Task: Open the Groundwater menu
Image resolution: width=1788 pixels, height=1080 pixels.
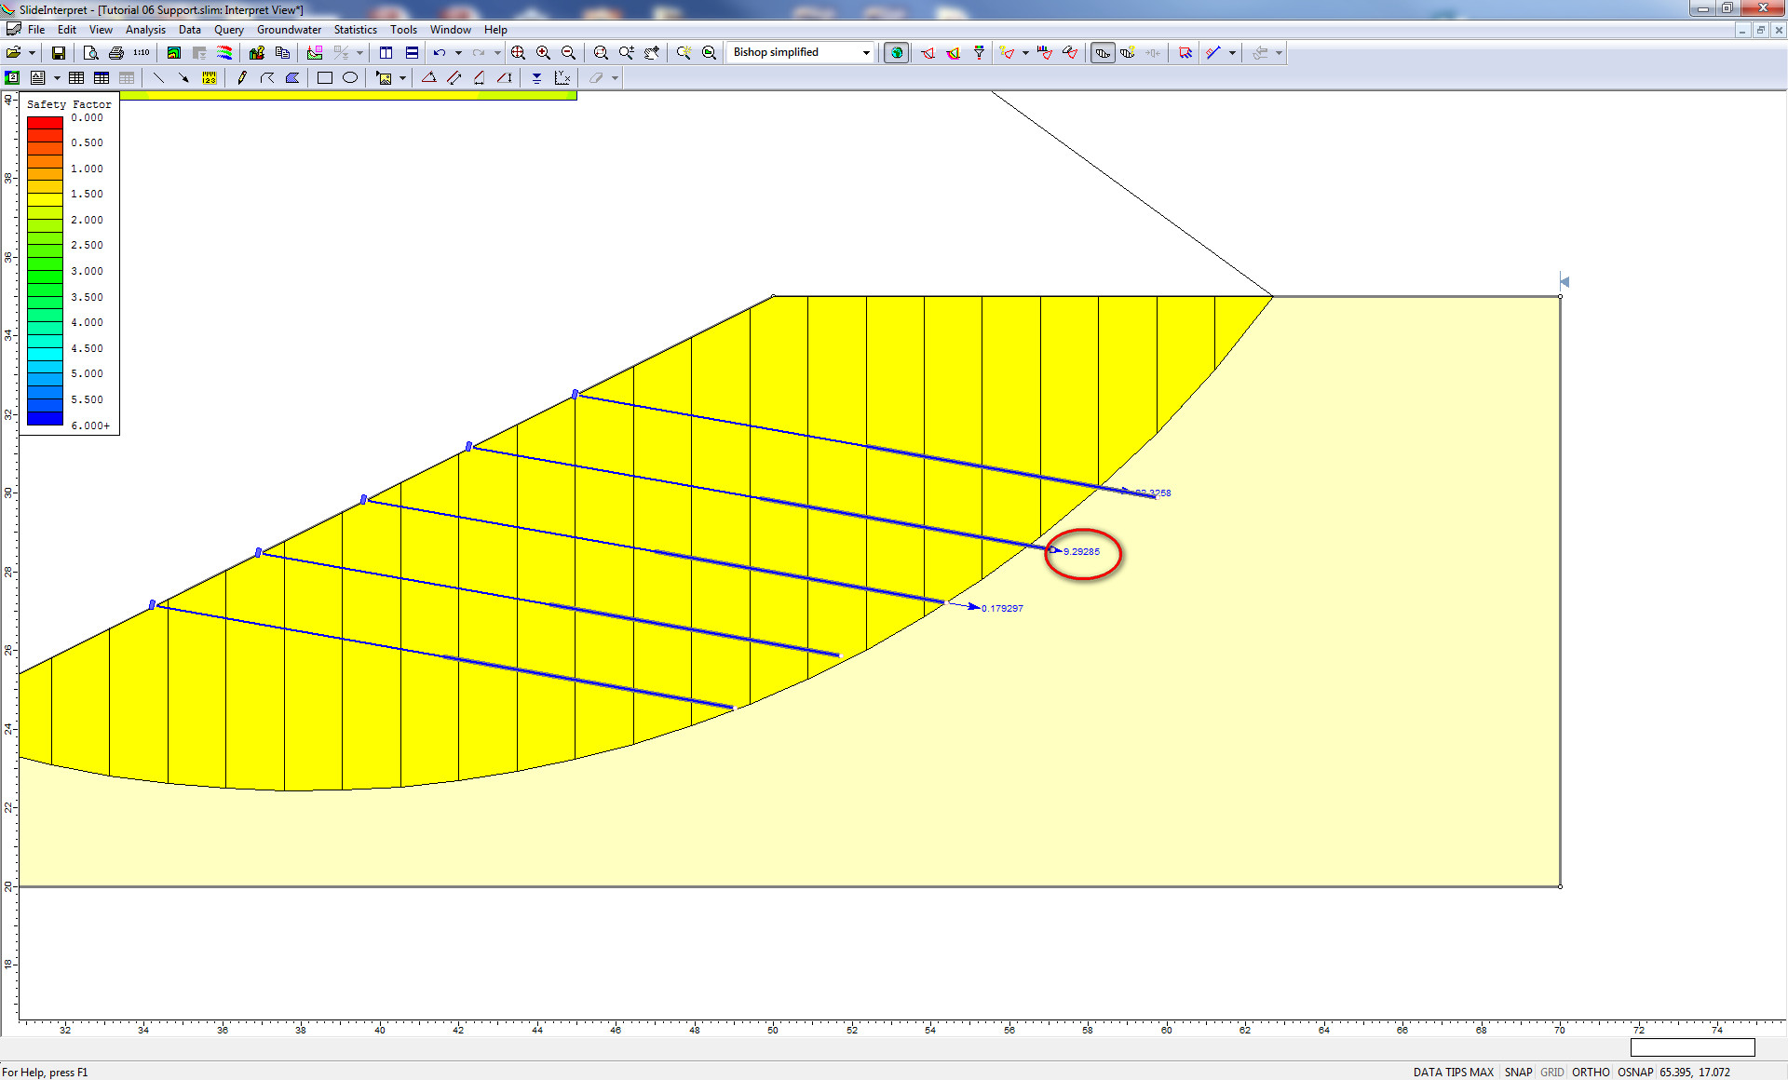Action: [289, 30]
